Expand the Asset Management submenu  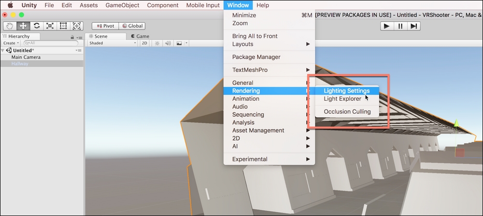(x=269, y=131)
